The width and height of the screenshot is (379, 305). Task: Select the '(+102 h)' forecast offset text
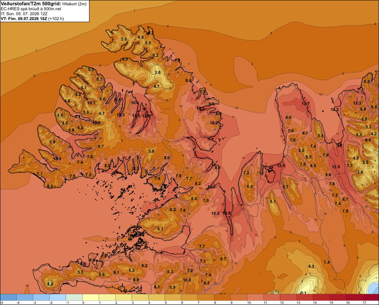point(56,19)
